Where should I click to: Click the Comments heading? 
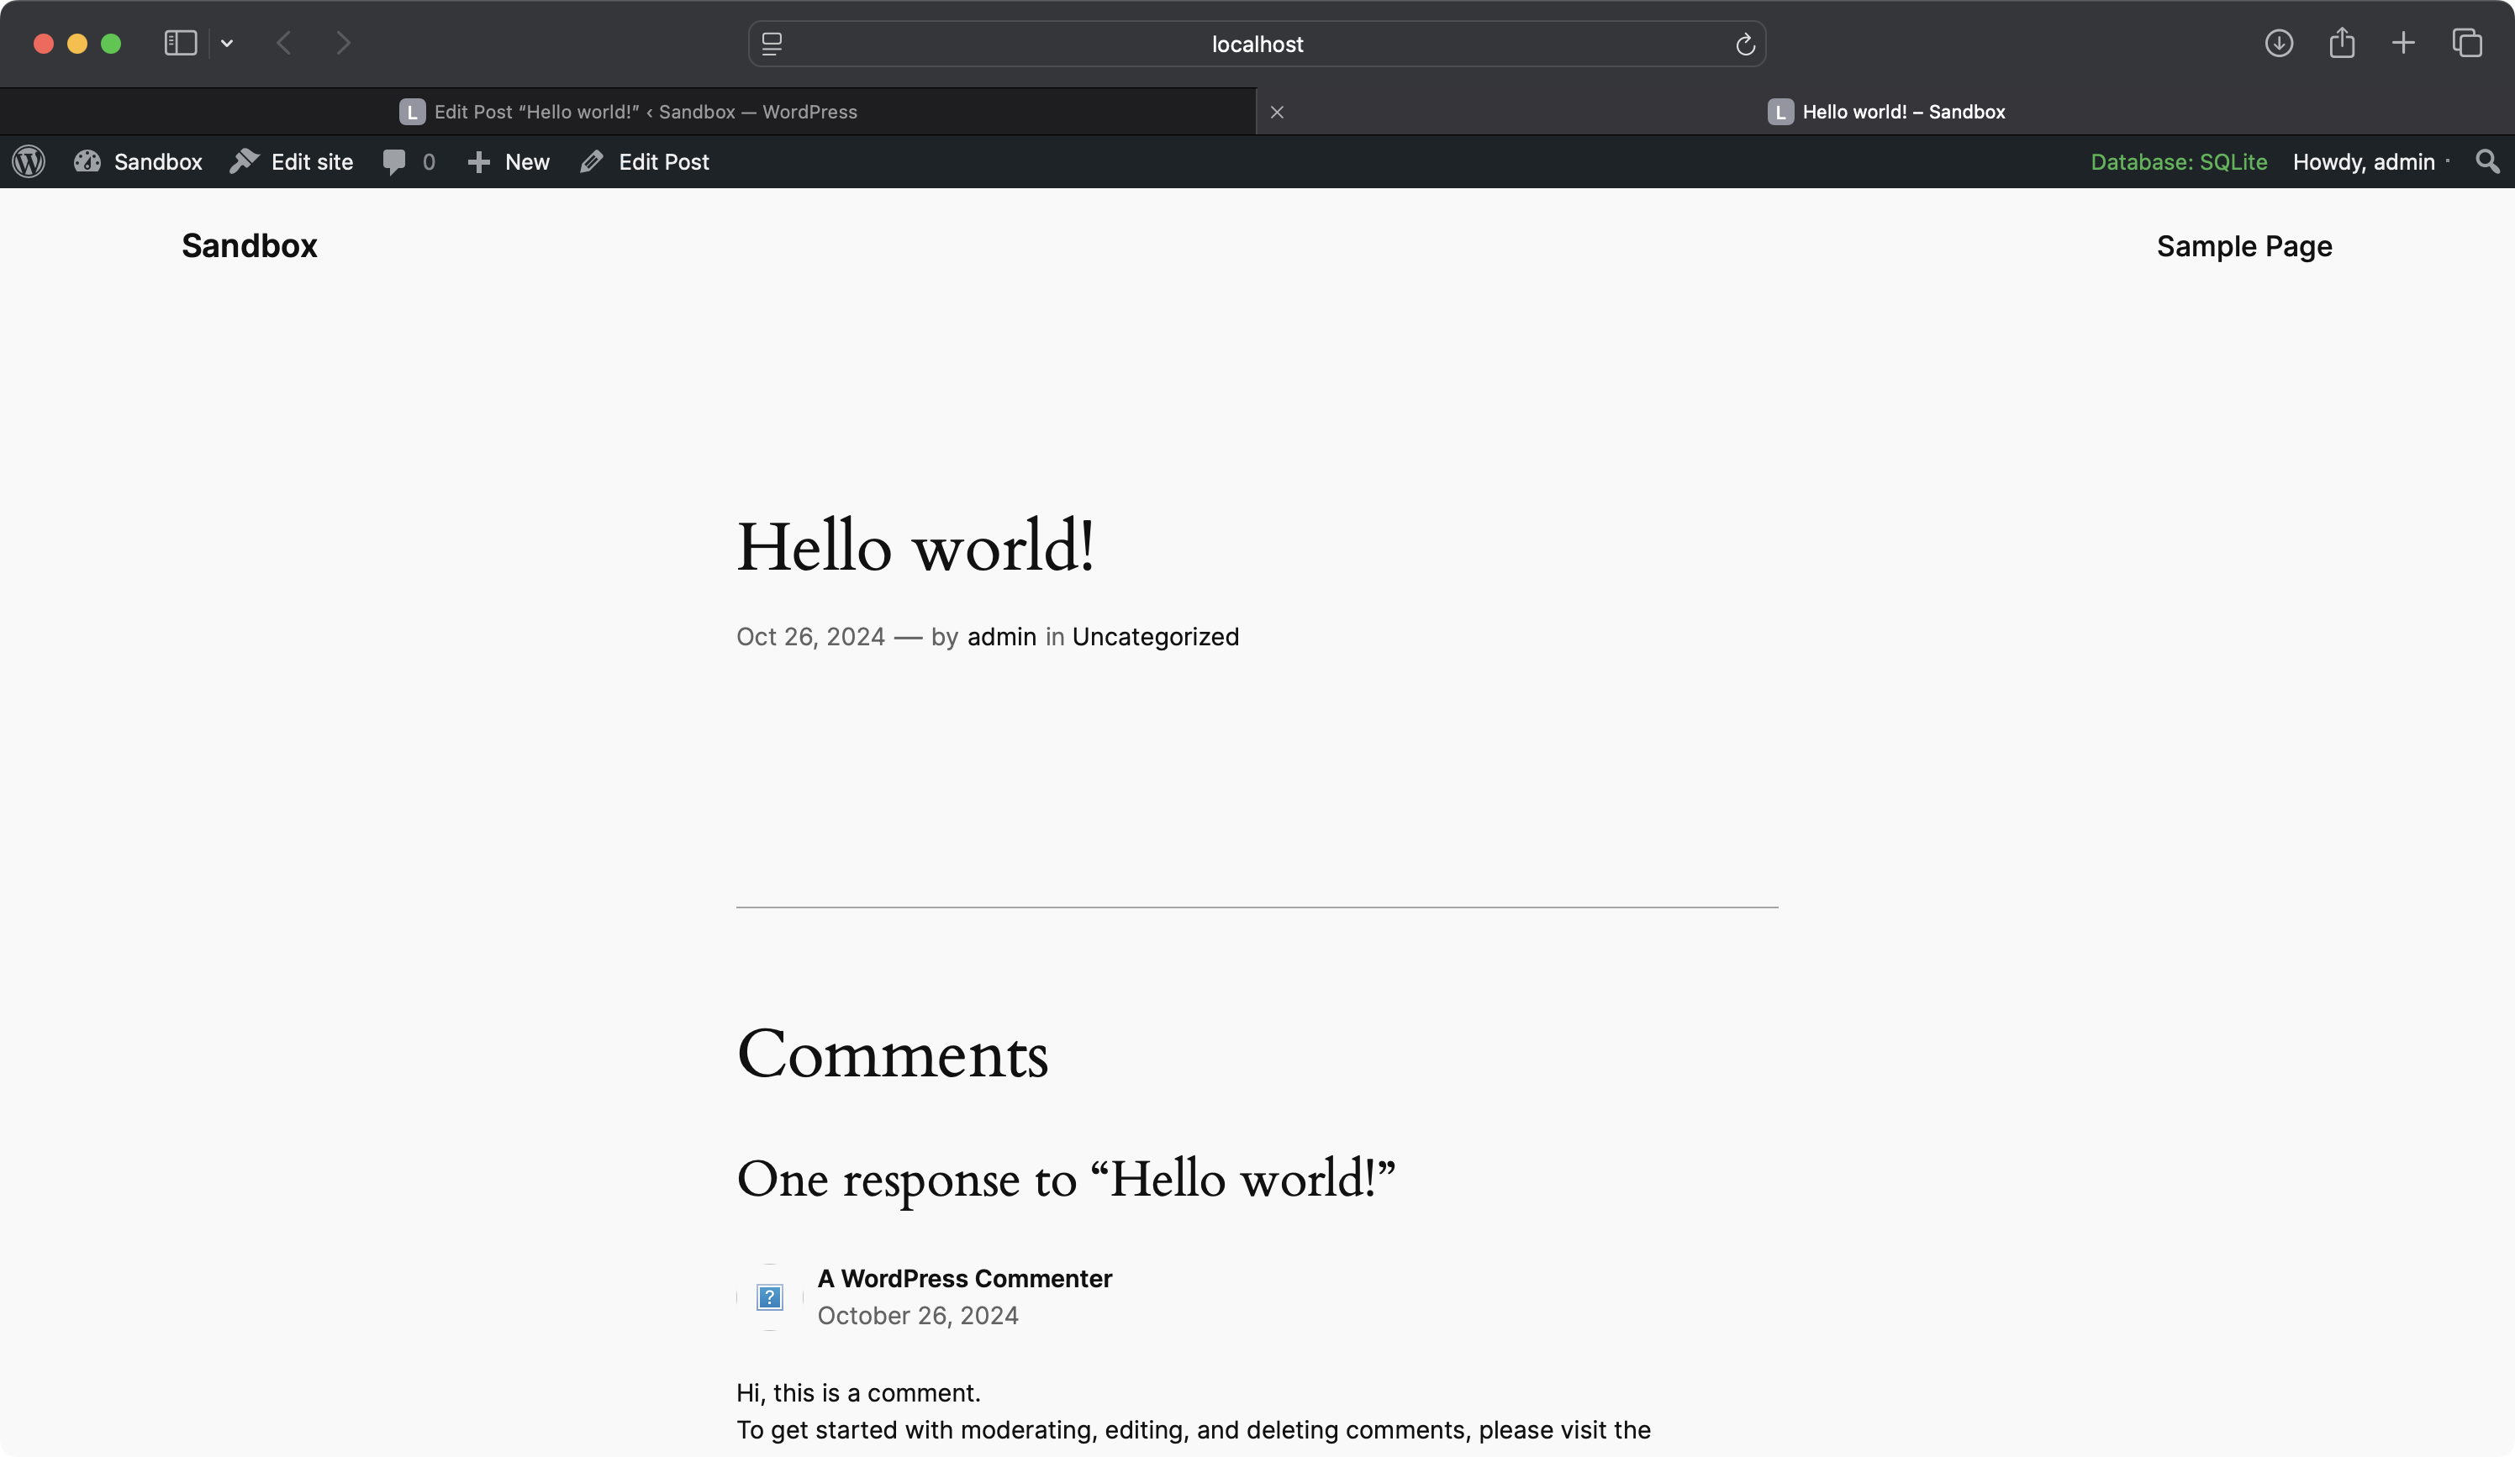point(892,1054)
